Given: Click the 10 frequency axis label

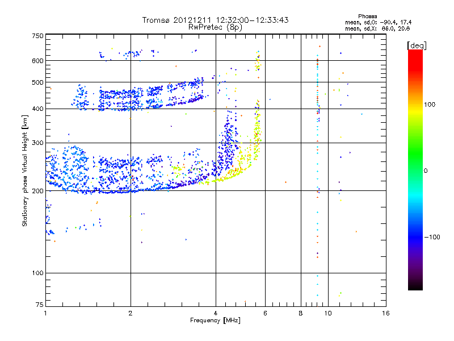Looking at the screenshot, I should [328, 313].
